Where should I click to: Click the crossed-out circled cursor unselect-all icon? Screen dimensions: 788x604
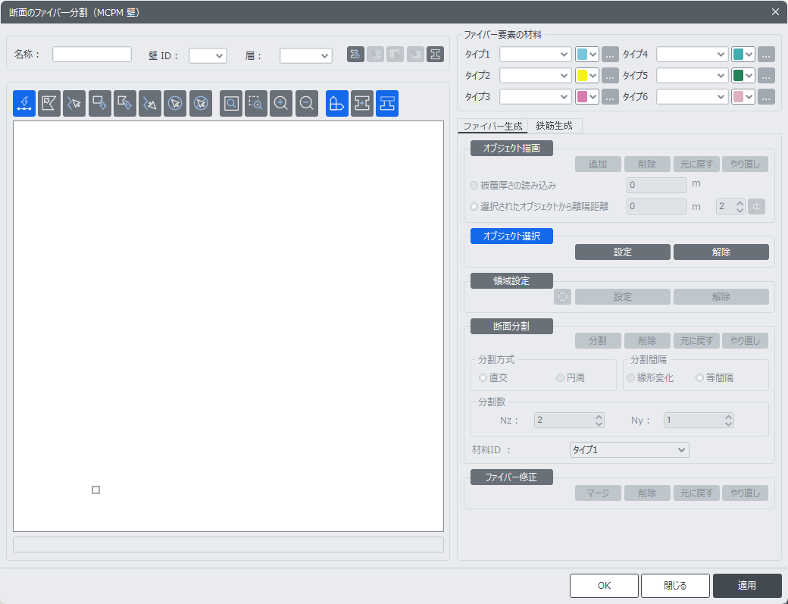[x=201, y=104]
